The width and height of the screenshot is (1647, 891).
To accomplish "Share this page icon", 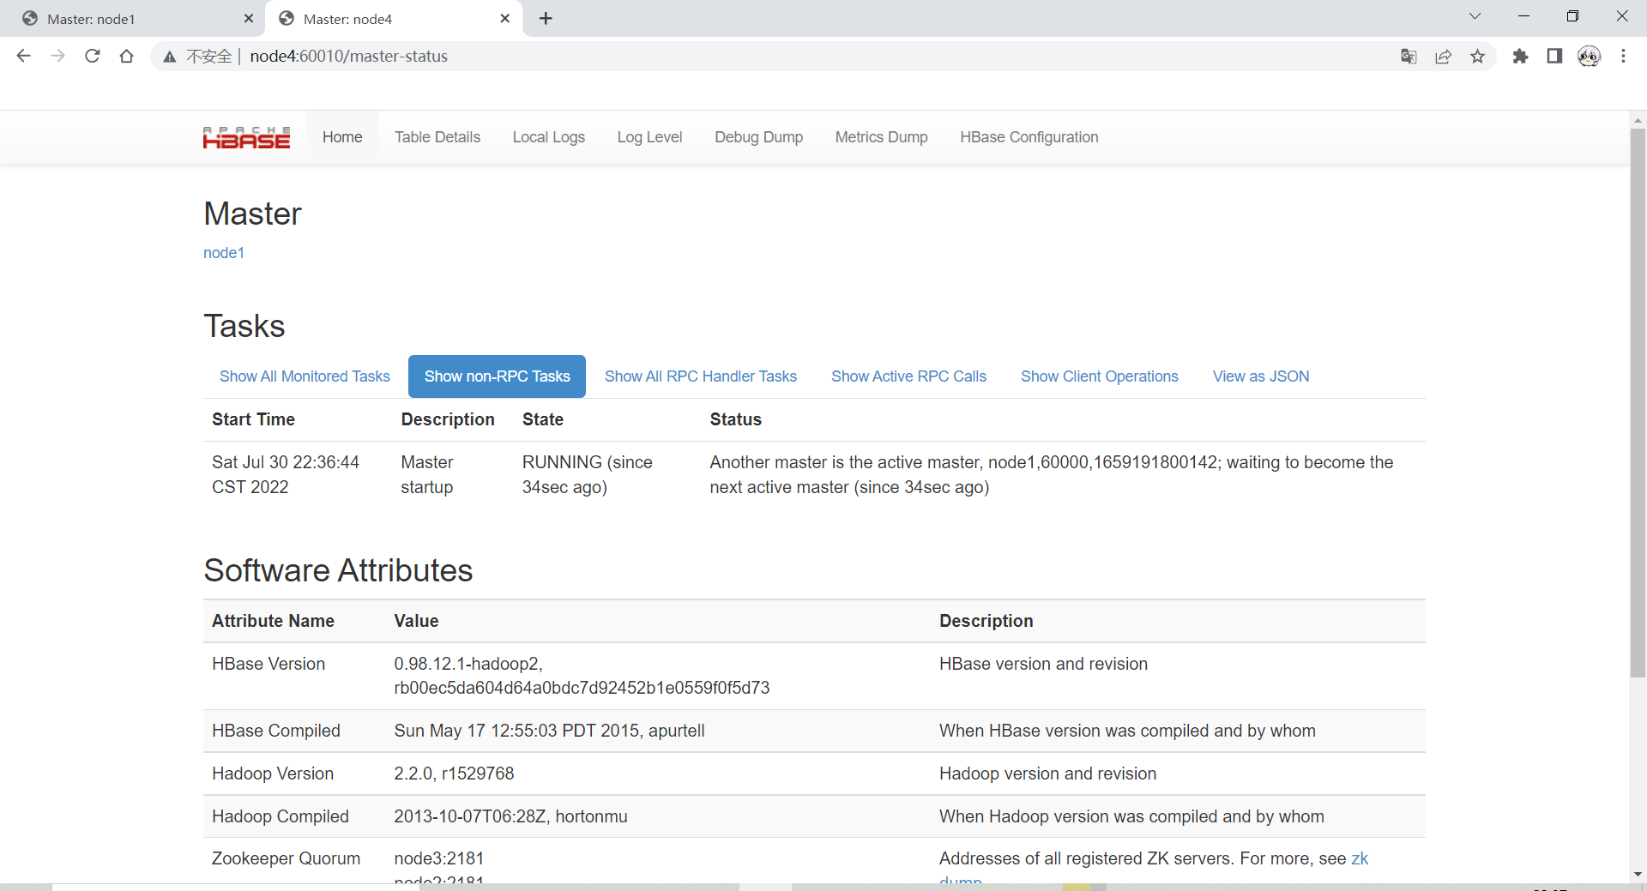I will 1443,57.
